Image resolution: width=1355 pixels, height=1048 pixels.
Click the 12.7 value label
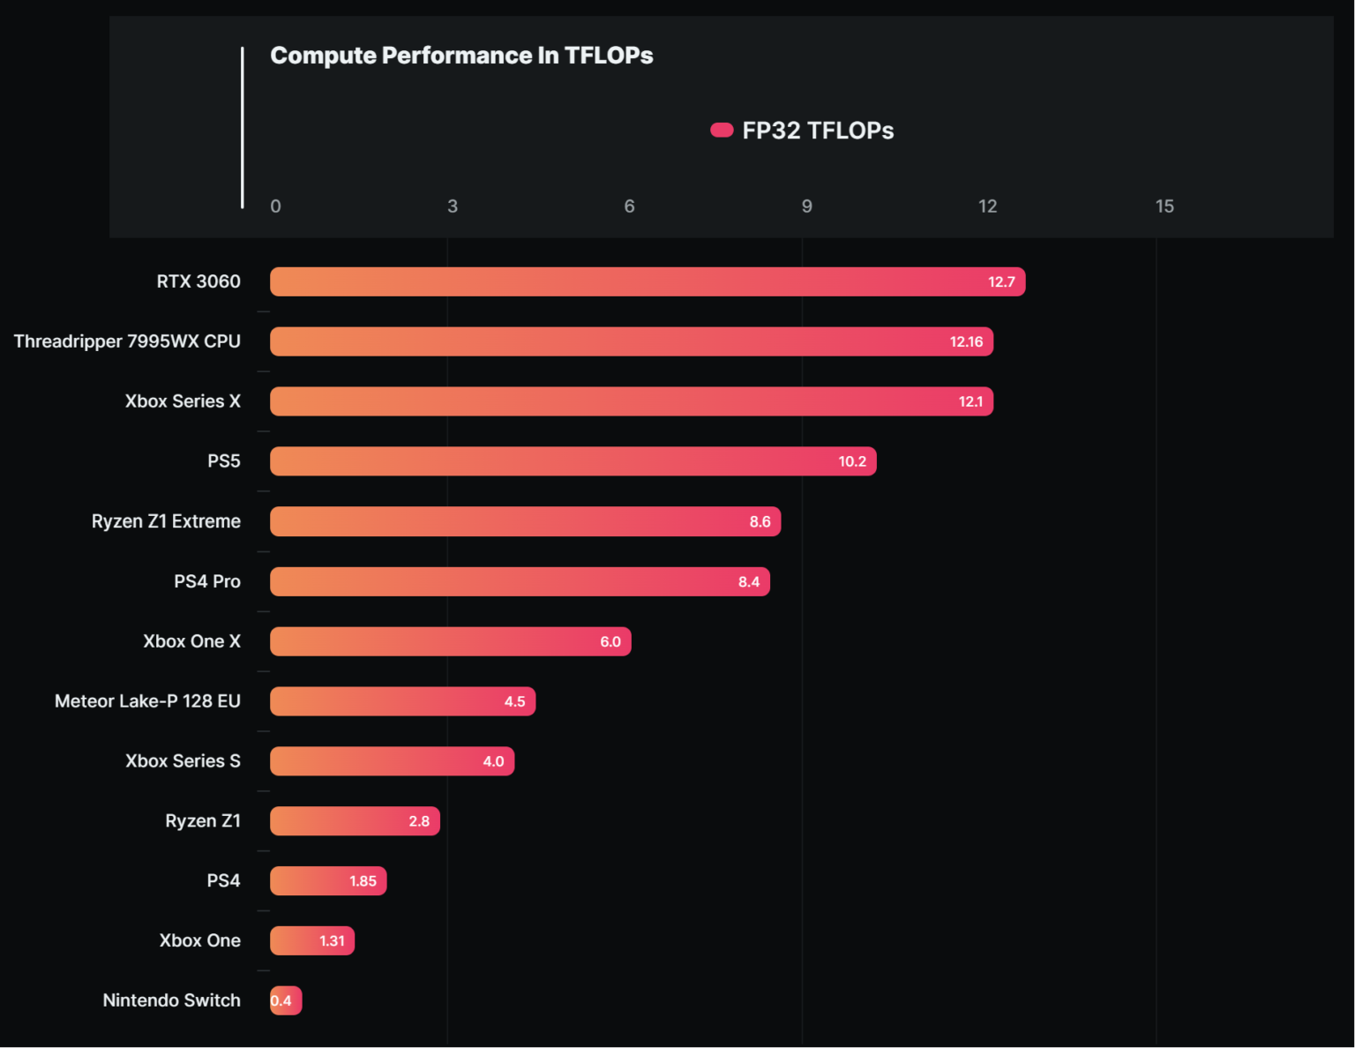(x=1001, y=282)
